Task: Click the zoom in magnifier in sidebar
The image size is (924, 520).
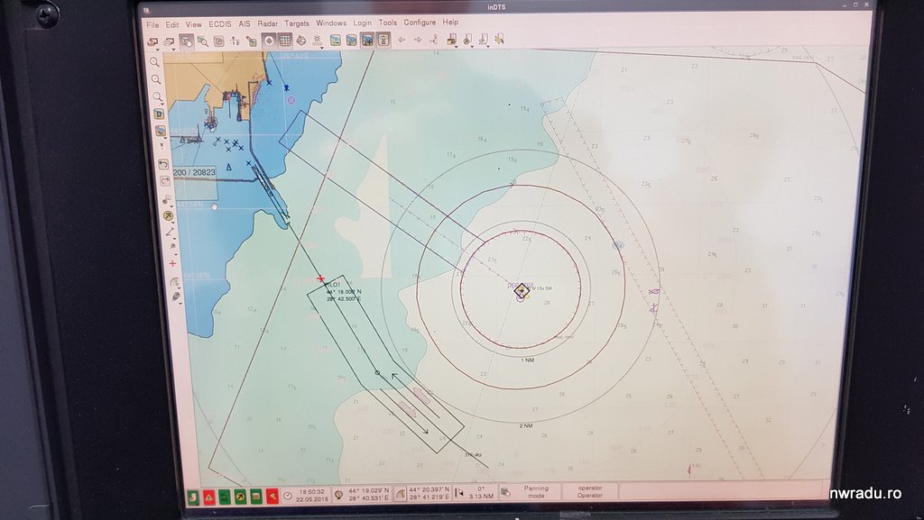Action: (155, 62)
